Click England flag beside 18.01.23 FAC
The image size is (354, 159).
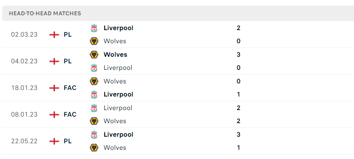coord(54,88)
